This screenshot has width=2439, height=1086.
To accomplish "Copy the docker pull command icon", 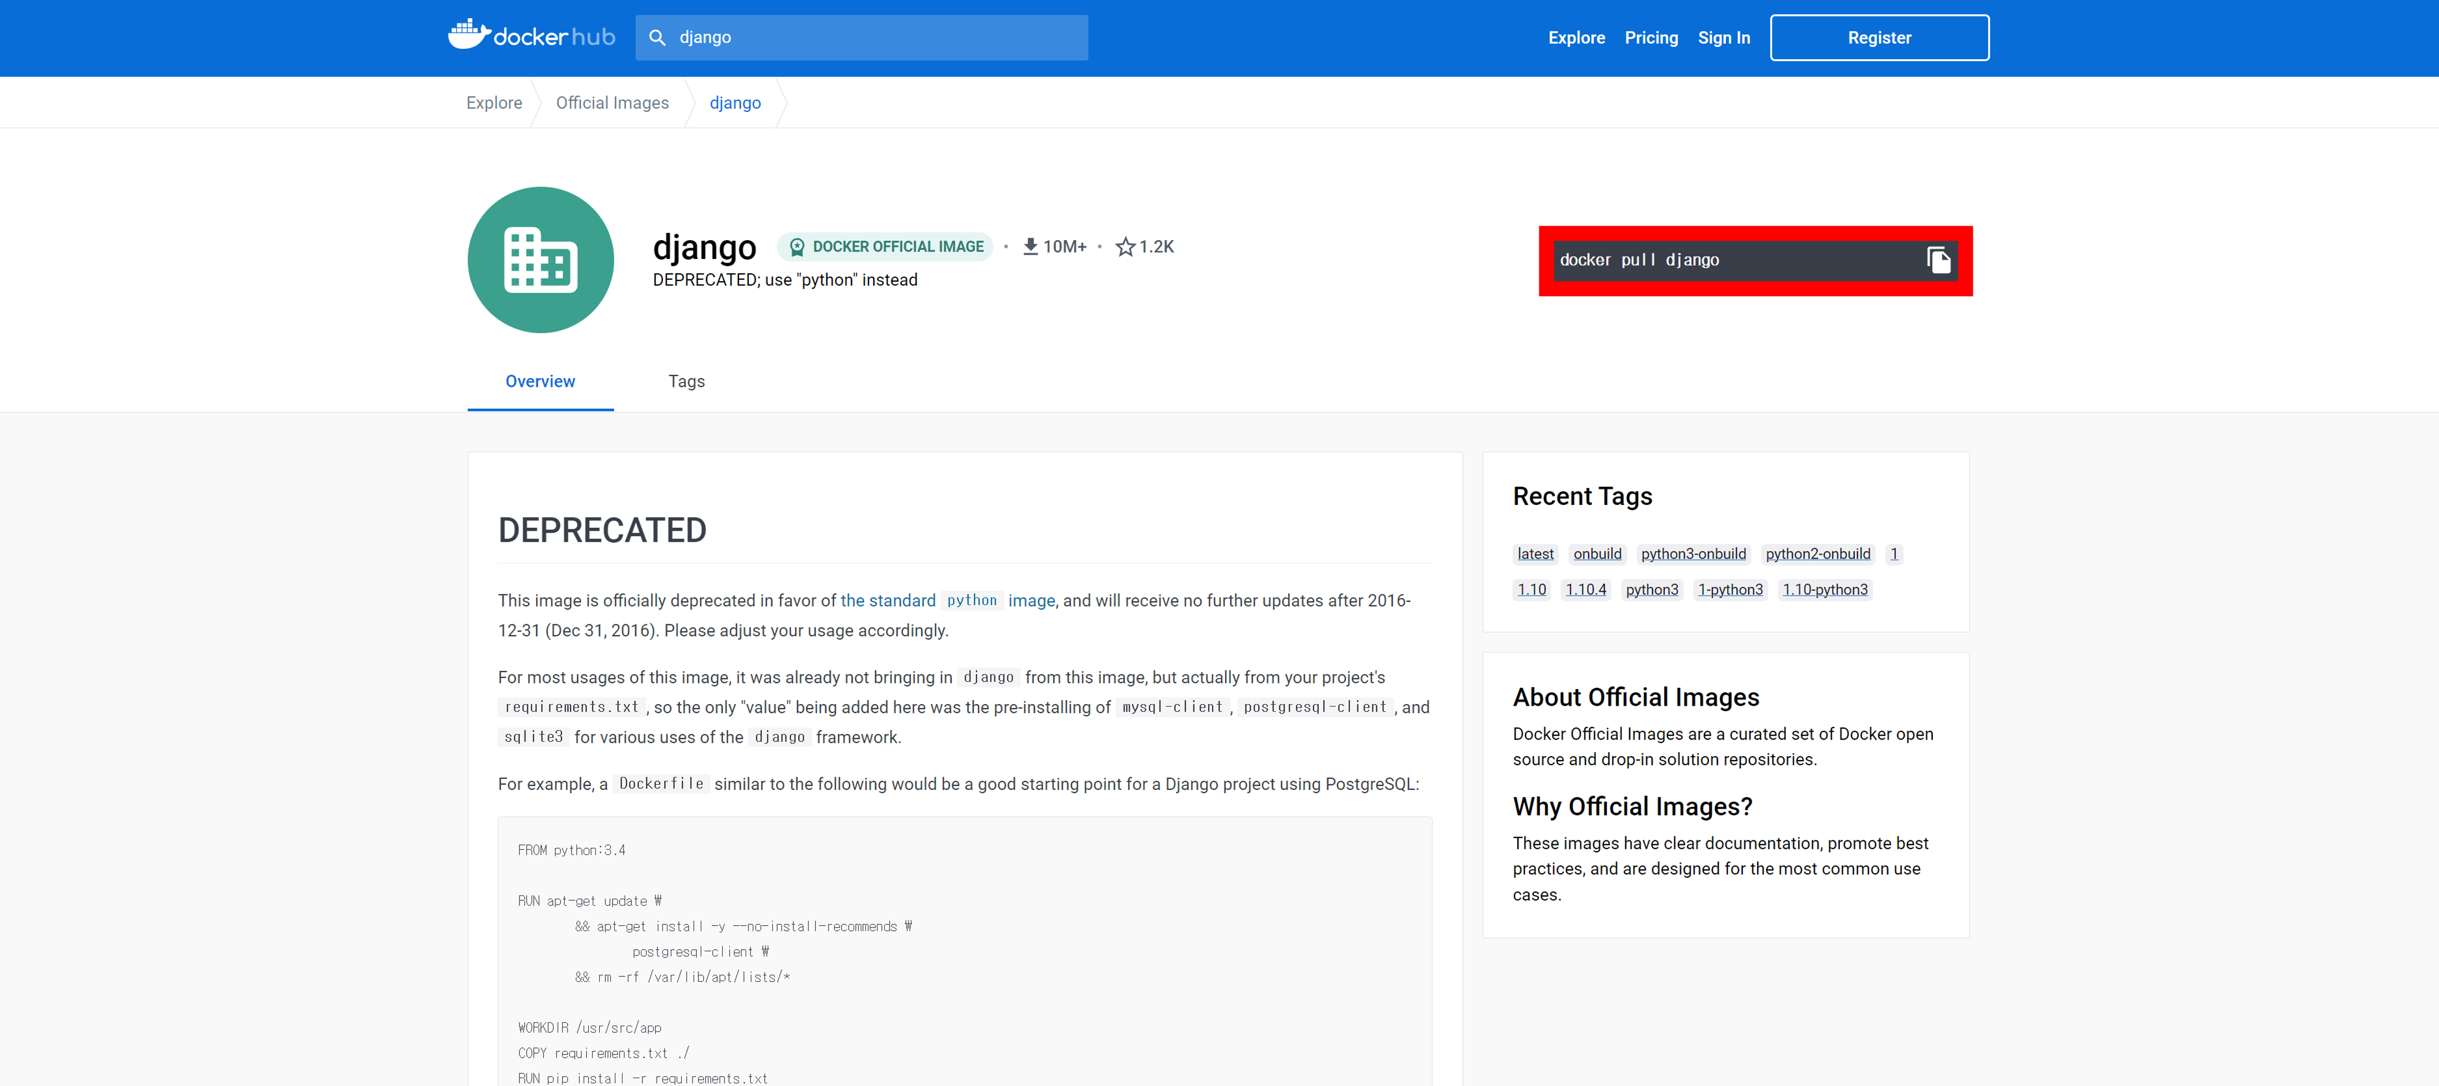I will tap(1938, 259).
